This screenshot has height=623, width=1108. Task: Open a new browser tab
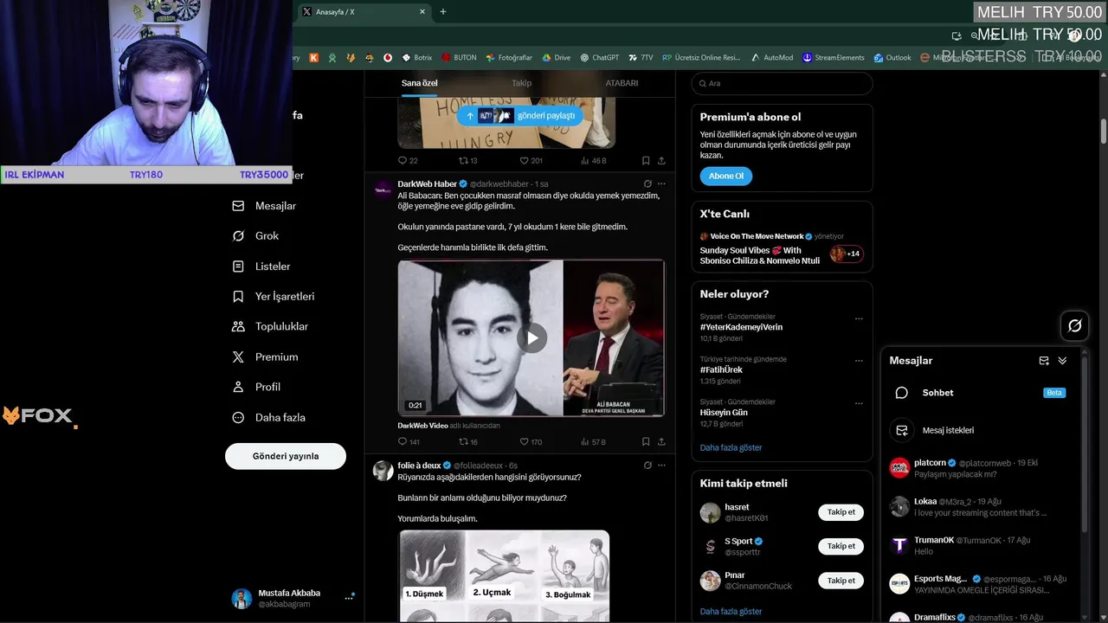[x=443, y=12]
